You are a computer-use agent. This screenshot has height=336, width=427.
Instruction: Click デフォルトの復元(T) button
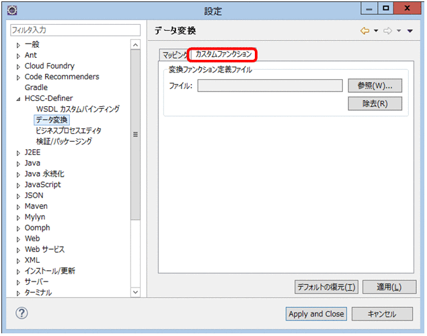coord(326,287)
